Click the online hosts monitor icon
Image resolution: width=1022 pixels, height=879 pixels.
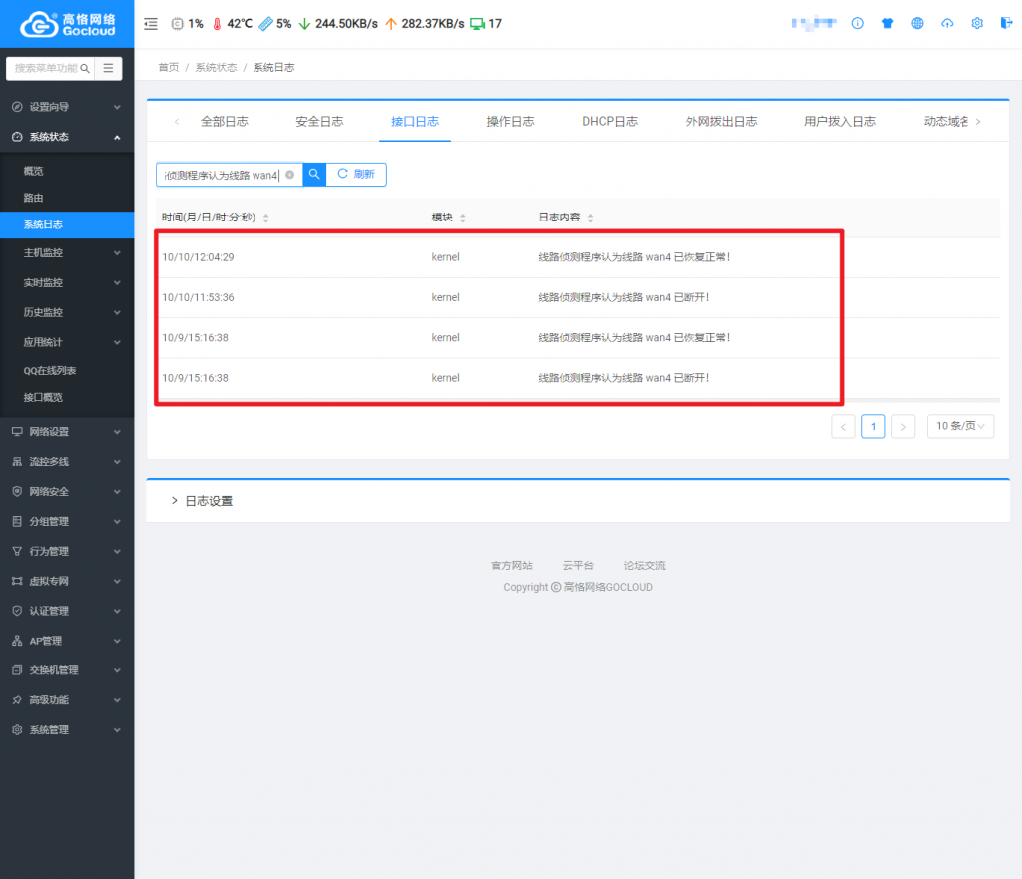[478, 24]
